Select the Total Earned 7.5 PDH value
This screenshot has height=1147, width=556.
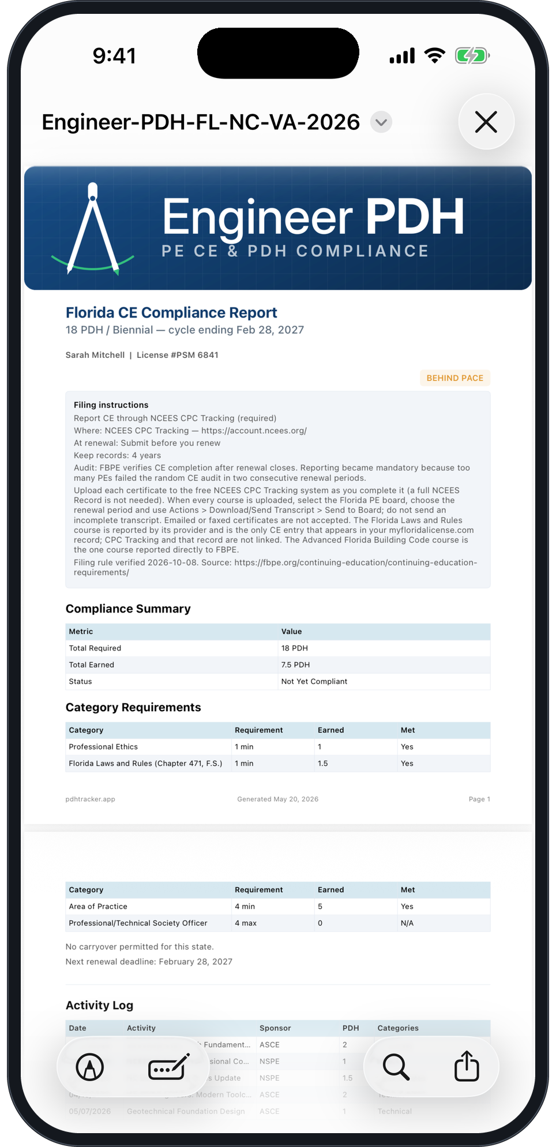click(295, 665)
